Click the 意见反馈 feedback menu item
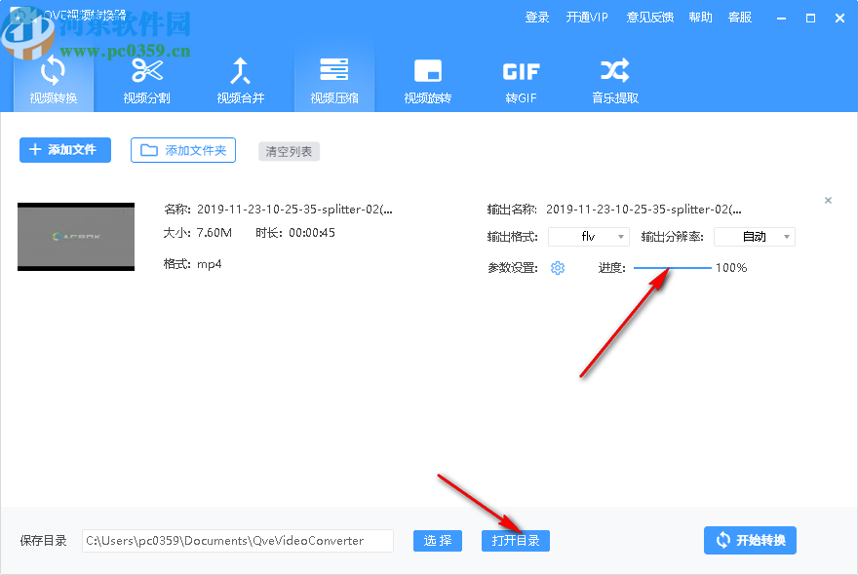This screenshot has height=575, width=858. click(x=649, y=17)
